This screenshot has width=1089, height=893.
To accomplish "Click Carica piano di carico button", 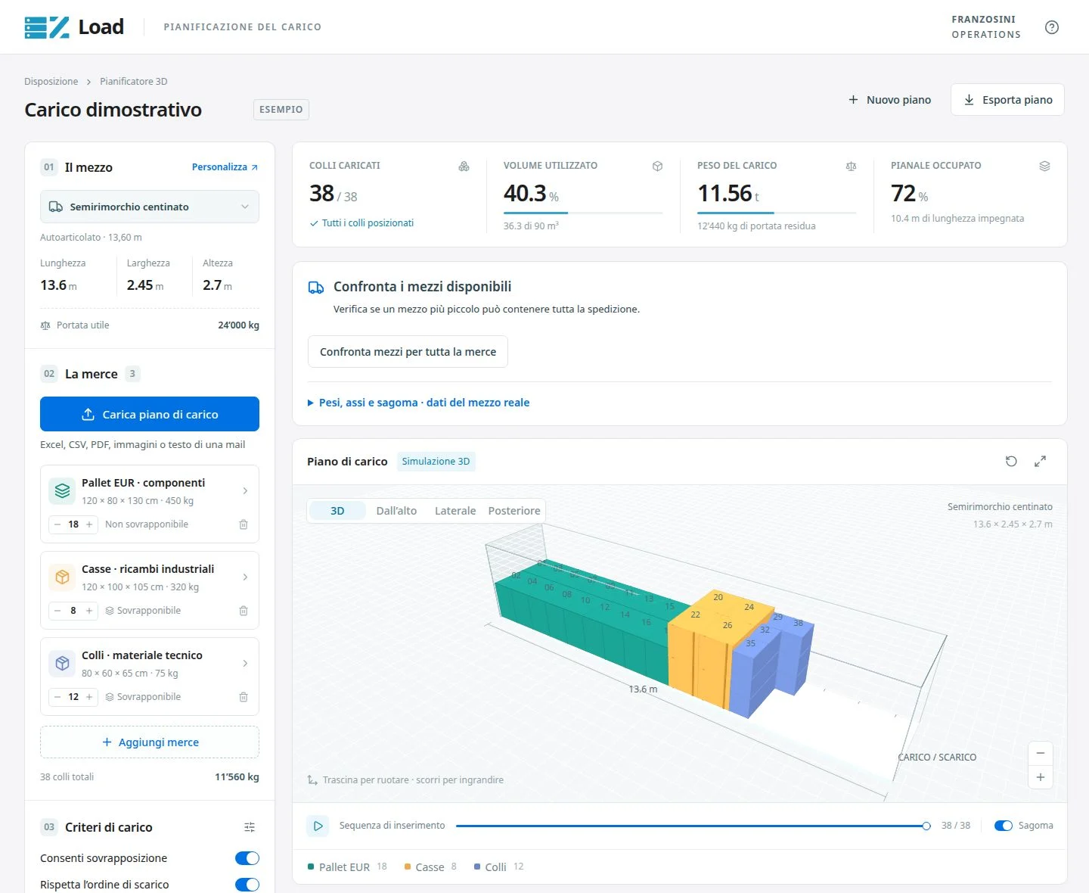I will click(x=150, y=414).
